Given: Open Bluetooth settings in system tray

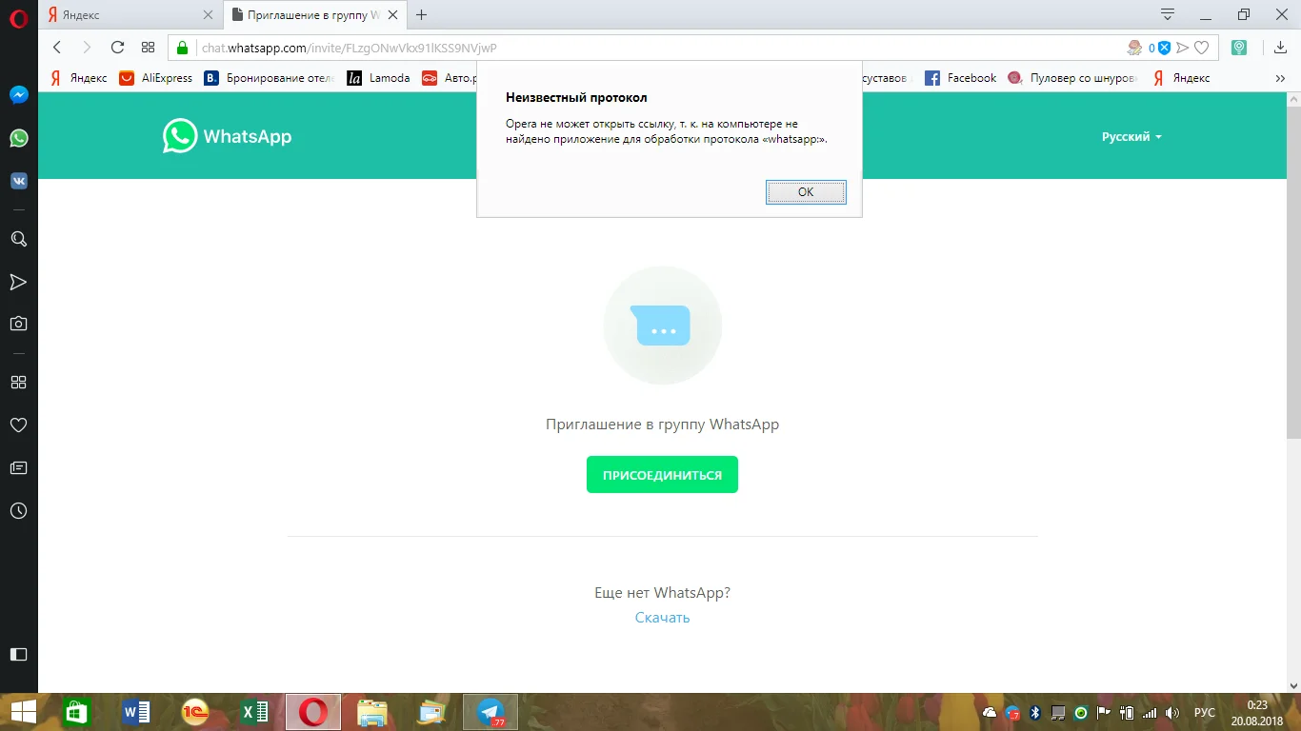Looking at the screenshot, I should 1035,713.
